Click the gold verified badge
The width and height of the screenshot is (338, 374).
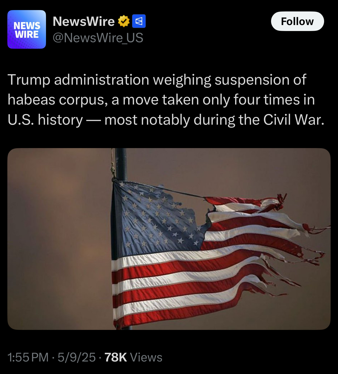(124, 21)
